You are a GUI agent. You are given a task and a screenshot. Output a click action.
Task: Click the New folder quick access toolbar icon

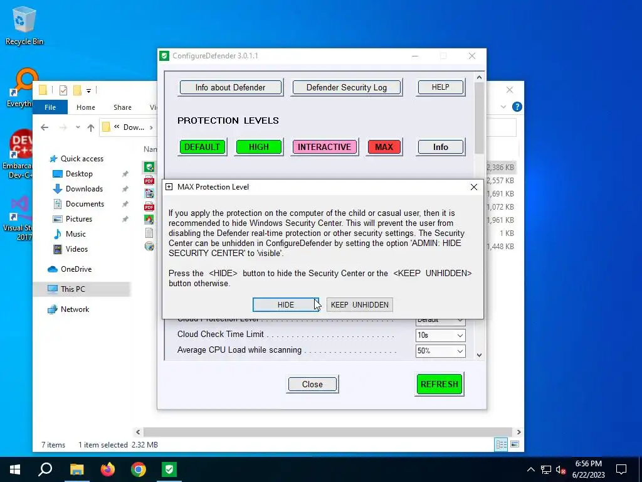(77, 90)
